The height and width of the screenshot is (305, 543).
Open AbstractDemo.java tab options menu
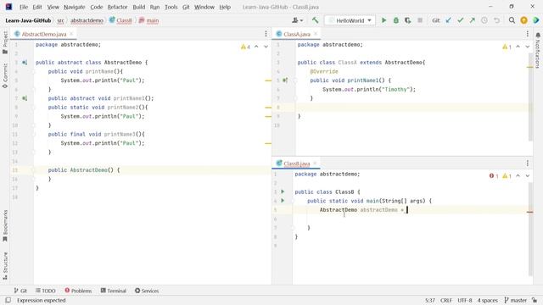[x=266, y=34]
